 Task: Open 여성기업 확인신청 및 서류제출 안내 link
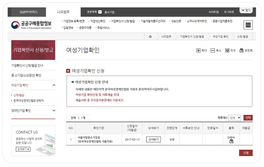[x=97, y=95]
